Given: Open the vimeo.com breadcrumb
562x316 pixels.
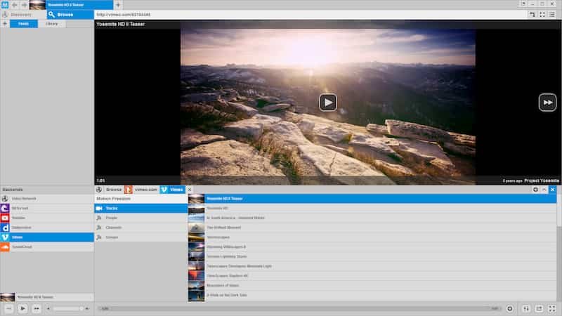Looking at the screenshot, I should coord(146,190).
